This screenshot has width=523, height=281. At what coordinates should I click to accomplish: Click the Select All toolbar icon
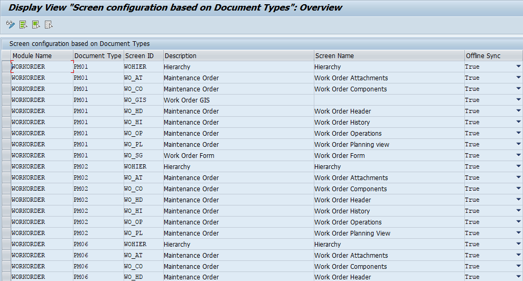(23, 24)
